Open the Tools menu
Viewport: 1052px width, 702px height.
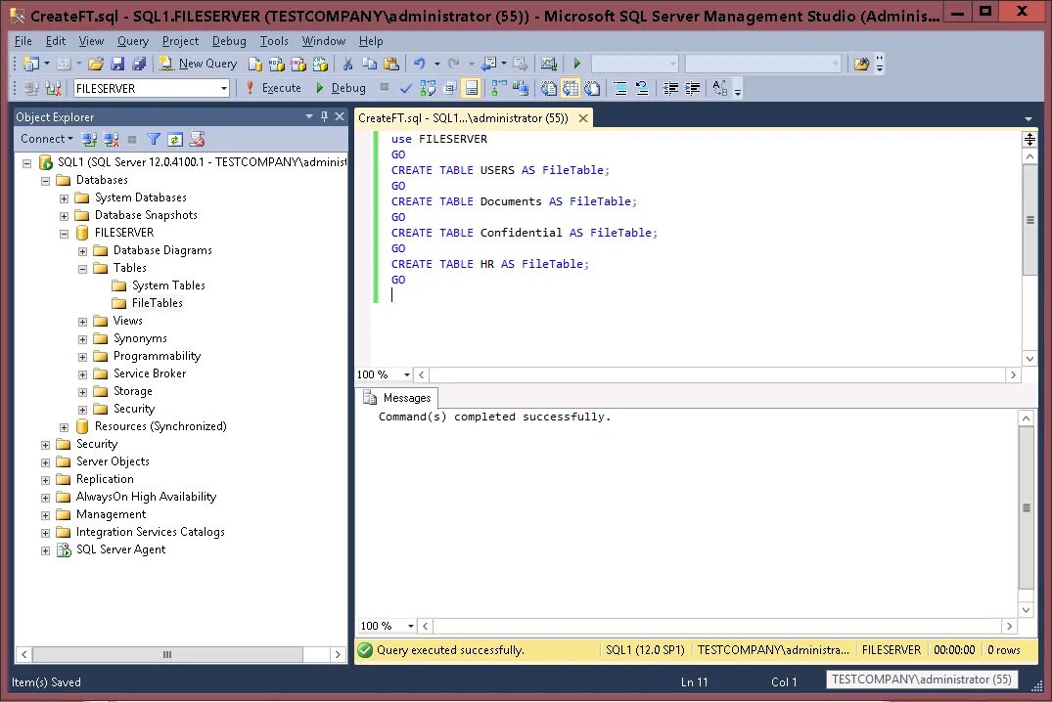(274, 41)
